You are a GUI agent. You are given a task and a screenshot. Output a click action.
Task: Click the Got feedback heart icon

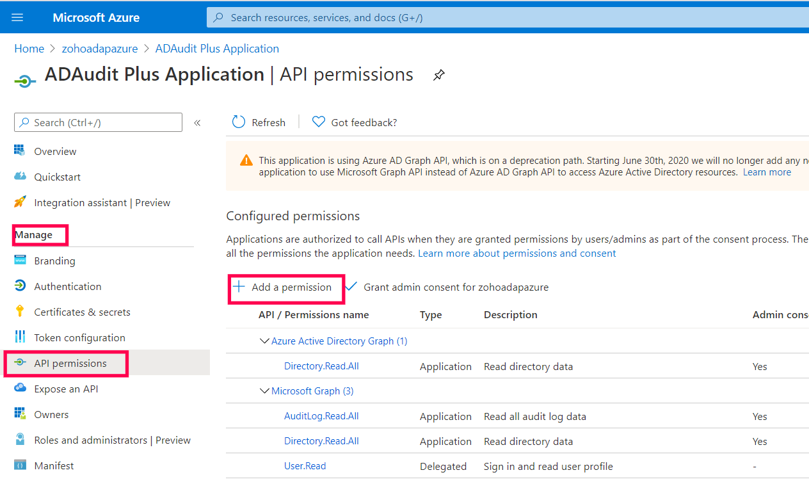tap(318, 122)
